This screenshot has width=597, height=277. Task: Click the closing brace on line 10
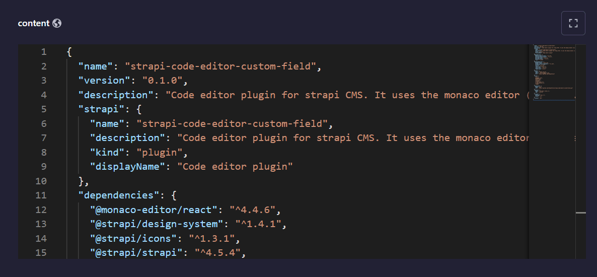pyautogui.click(x=81, y=181)
